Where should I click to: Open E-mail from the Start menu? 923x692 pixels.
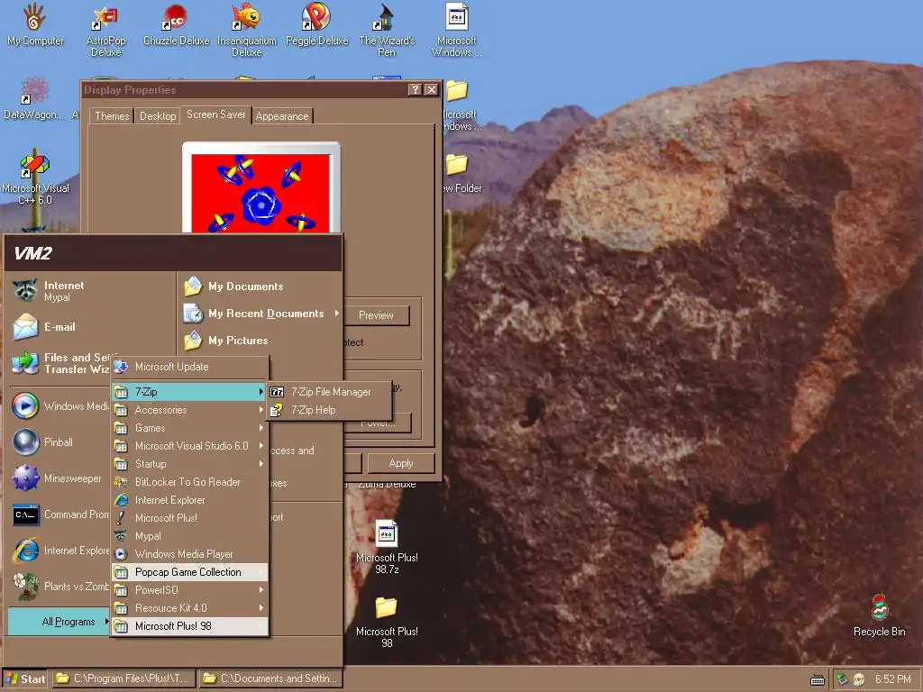[x=92, y=326]
